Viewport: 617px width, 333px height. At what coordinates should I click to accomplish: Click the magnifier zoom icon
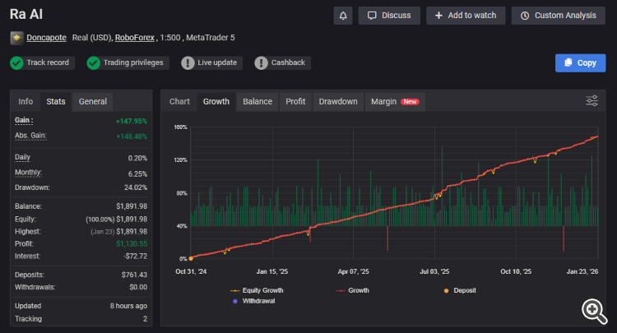click(x=592, y=309)
